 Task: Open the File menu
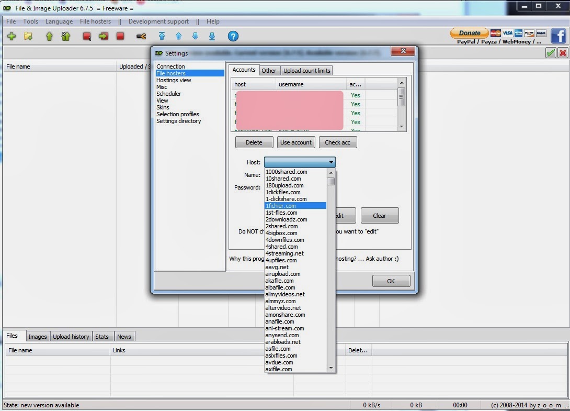point(11,21)
